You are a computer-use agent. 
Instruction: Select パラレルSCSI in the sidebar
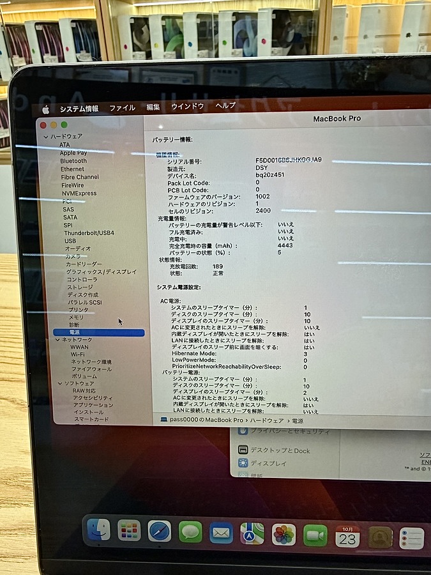85,303
